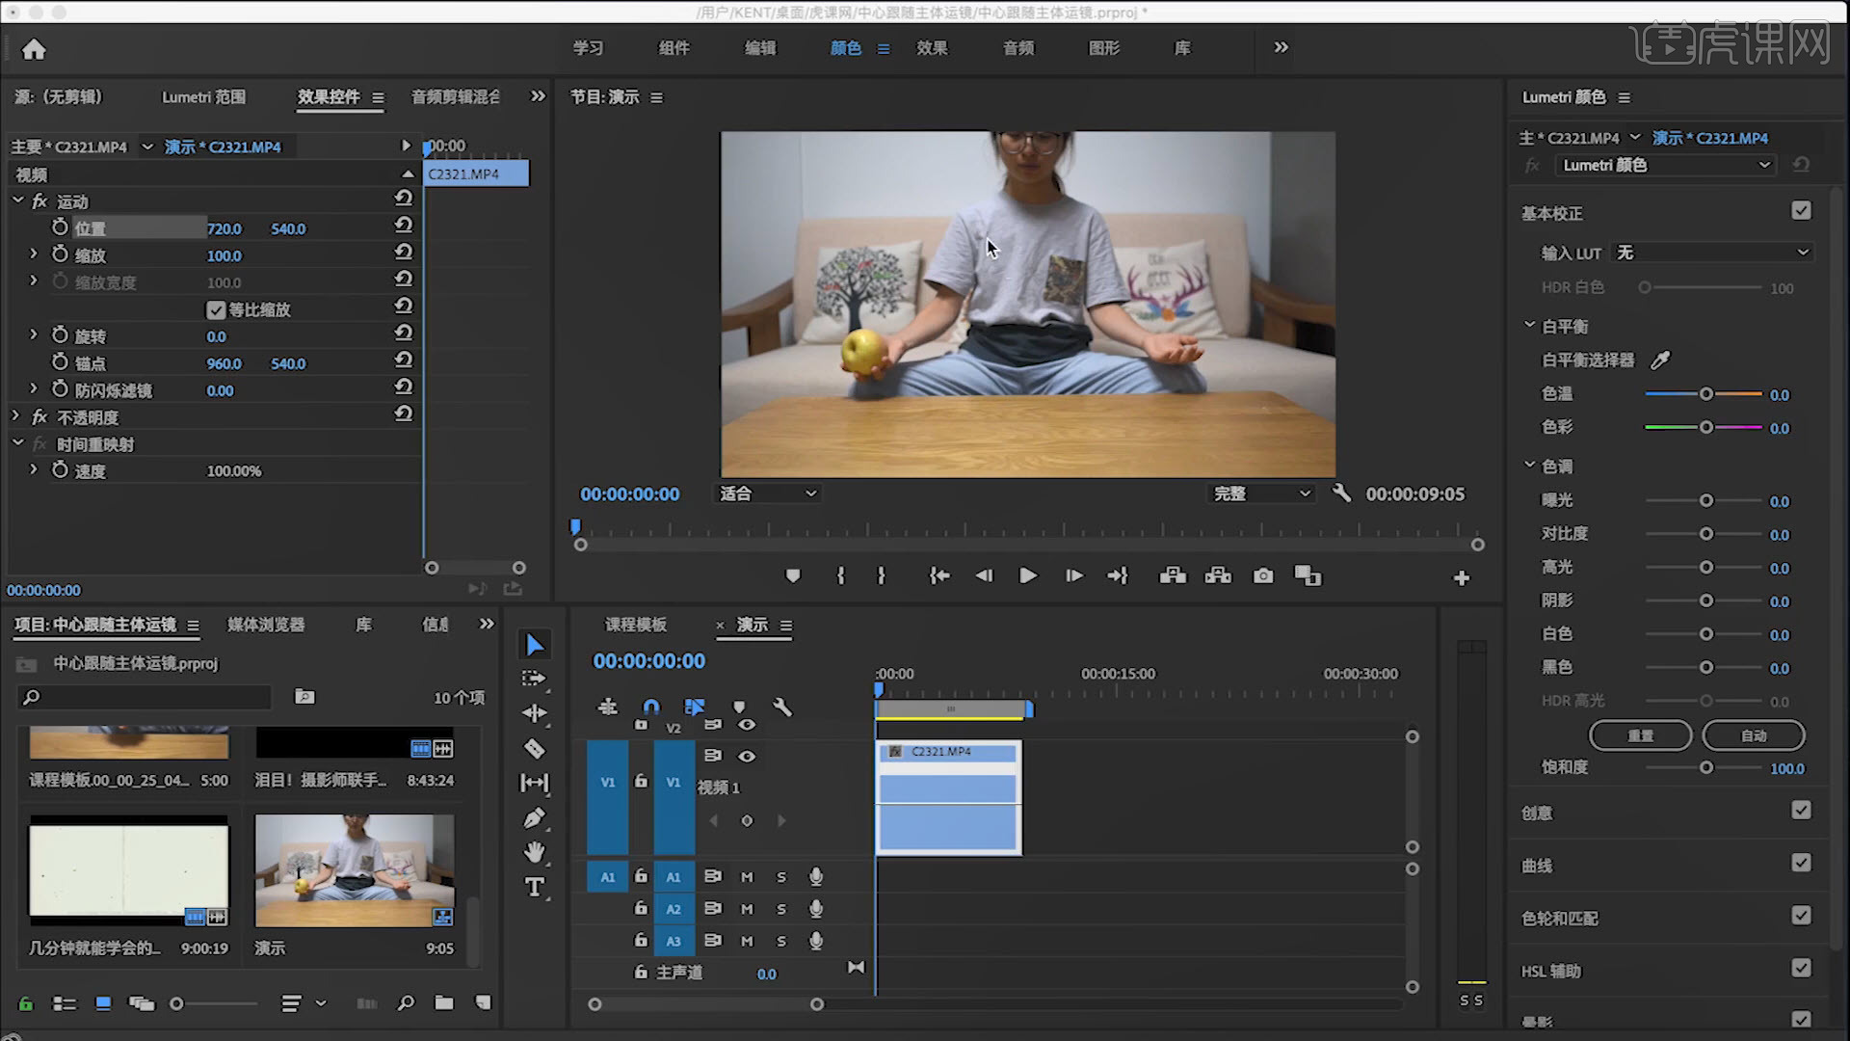The image size is (1850, 1041).
Task: Pick the white balance eyedropper
Action: (1660, 360)
